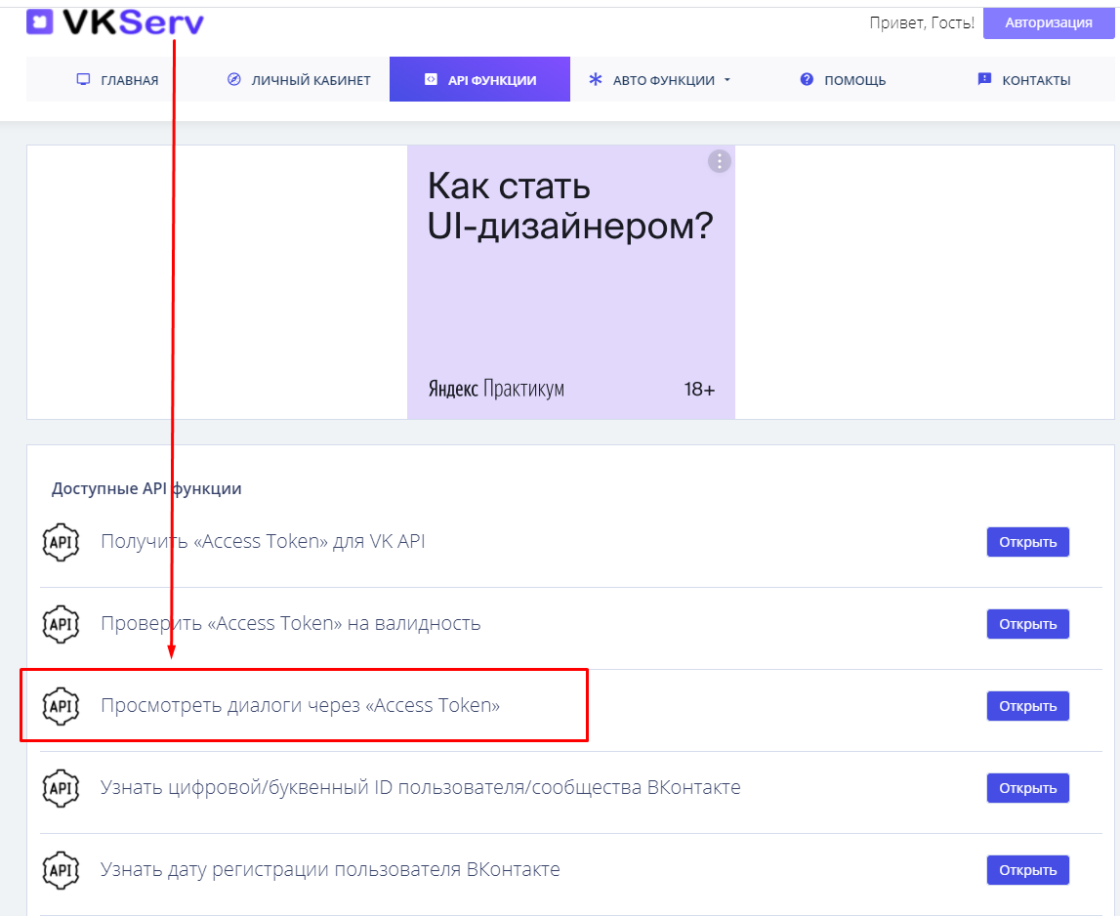Click Узнать цифровой/буквенный ID пользователя/сообщества
This screenshot has height=916, width=1120.
[421, 787]
